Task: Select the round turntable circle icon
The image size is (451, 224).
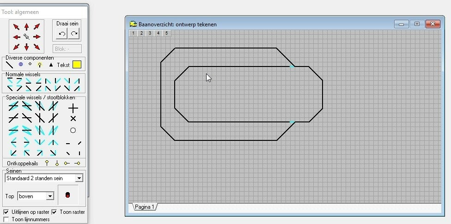Action: [73, 130]
